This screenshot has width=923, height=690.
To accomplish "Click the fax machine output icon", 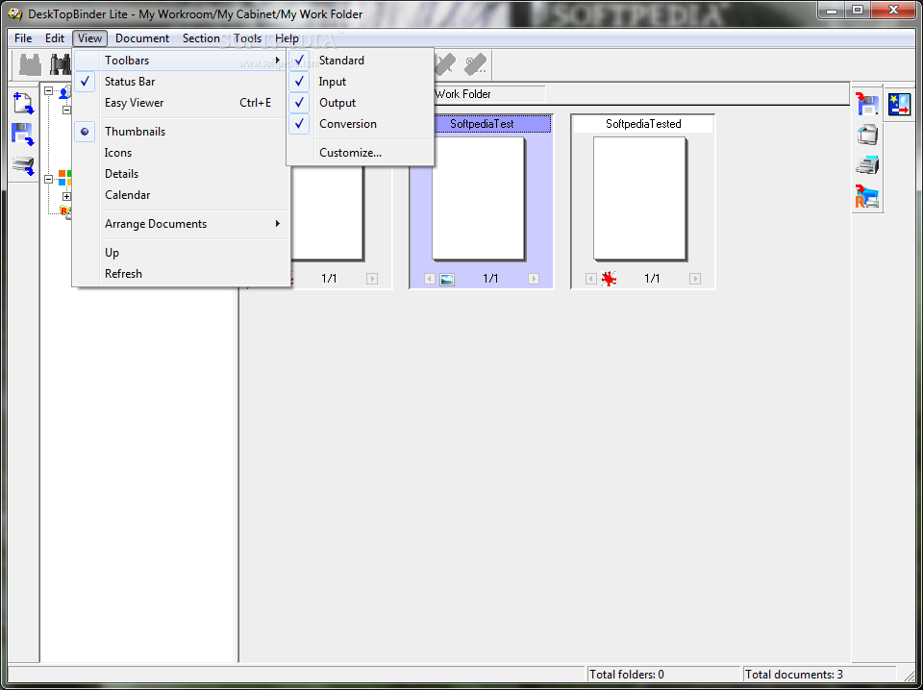I will coord(867,164).
